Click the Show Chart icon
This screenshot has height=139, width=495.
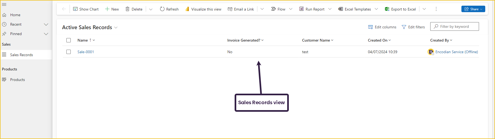(75, 9)
